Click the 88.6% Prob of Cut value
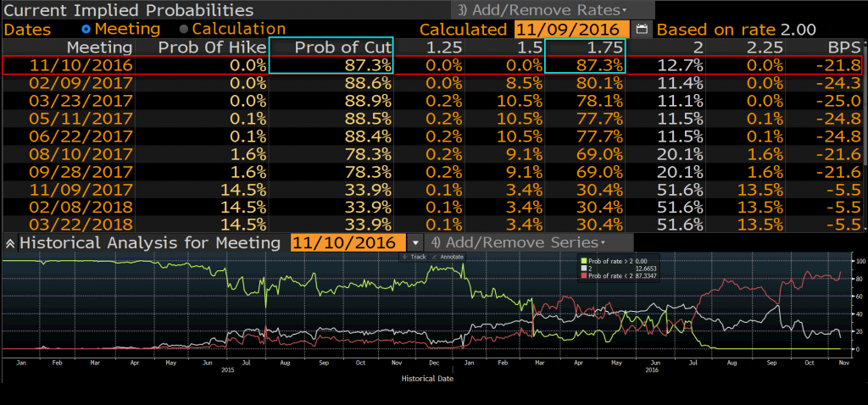Screen dimensions: 868x405 click(x=366, y=83)
